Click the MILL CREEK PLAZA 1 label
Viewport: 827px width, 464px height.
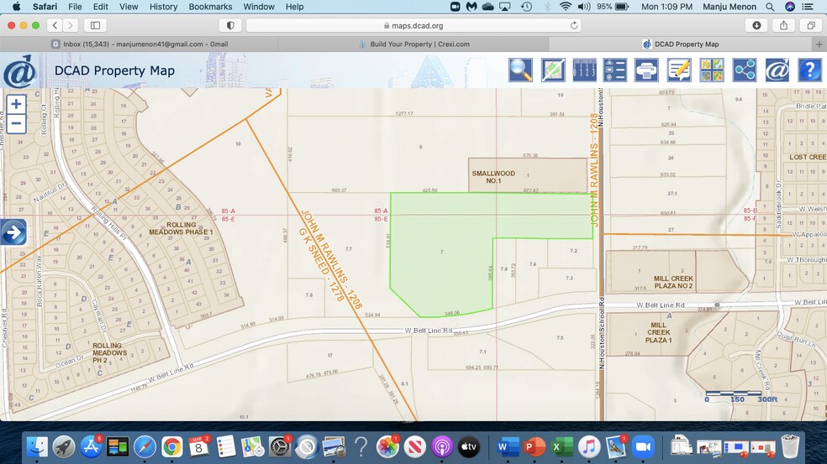[x=658, y=333]
